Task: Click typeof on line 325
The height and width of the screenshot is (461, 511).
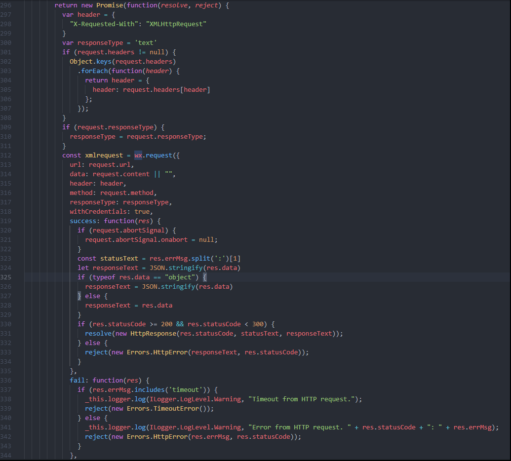Action: click(x=104, y=277)
